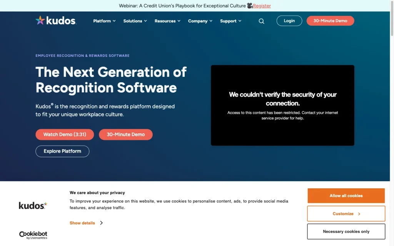Viewport: 394px width, 246px height.
Task: Open the Cookiebot by Usercentrics logo
Action: [x=33, y=235]
